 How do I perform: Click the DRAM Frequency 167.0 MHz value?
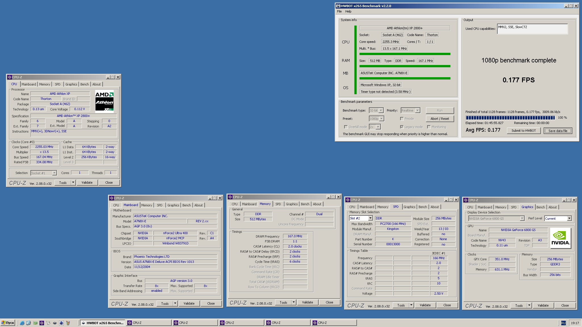(x=295, y=236)
